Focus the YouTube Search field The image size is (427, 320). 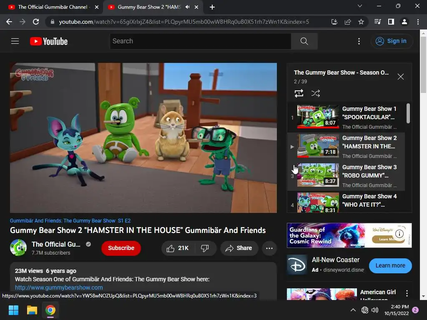tap(201, 41)
